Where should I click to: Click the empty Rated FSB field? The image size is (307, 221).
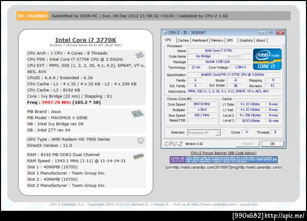click(x=202, y=120)
